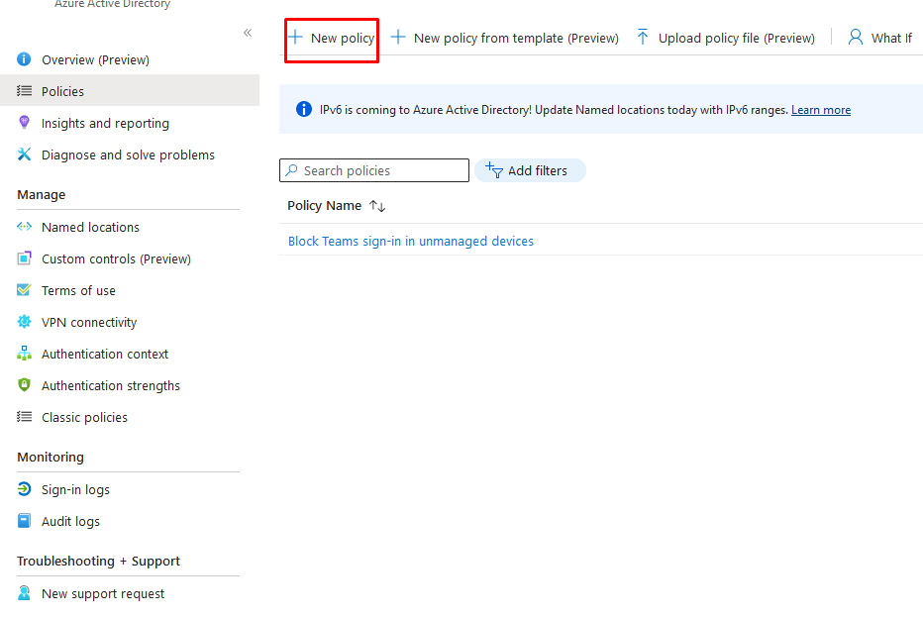Open Overview (Preview) page

[x=95, y=59]
